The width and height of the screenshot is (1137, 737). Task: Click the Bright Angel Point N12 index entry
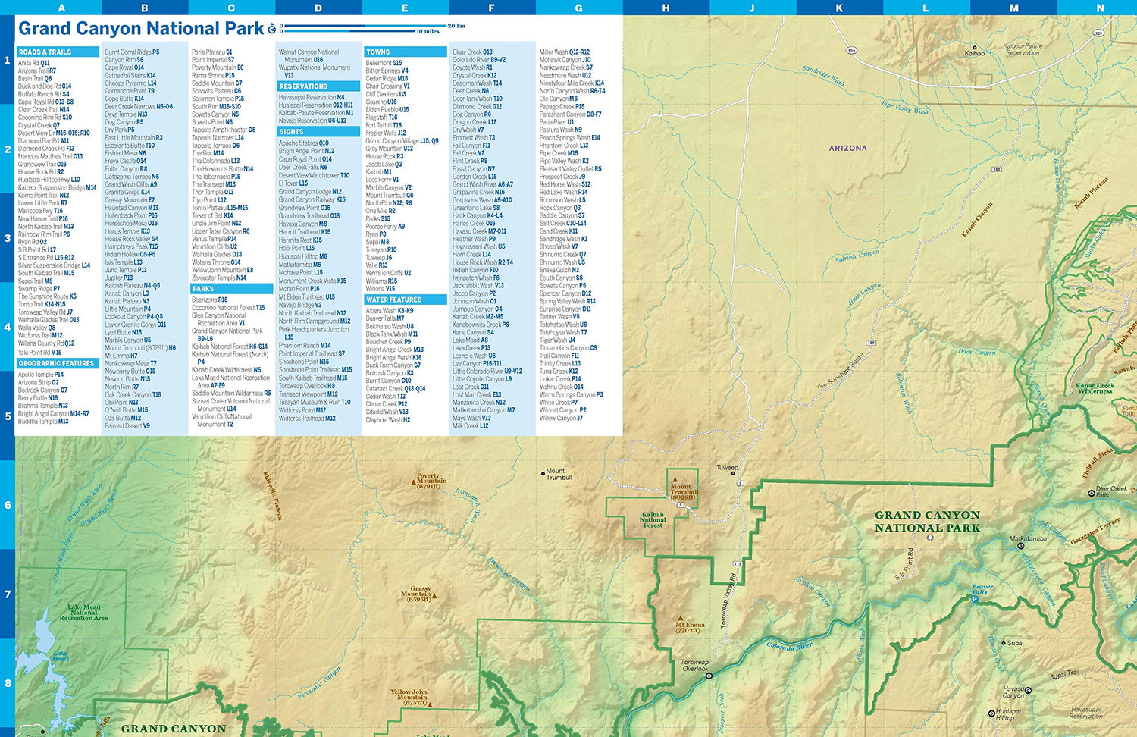point(307,151)
